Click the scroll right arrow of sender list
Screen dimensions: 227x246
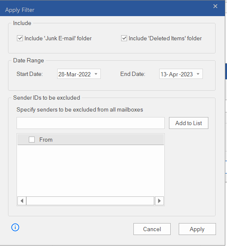tap(159, 201)
